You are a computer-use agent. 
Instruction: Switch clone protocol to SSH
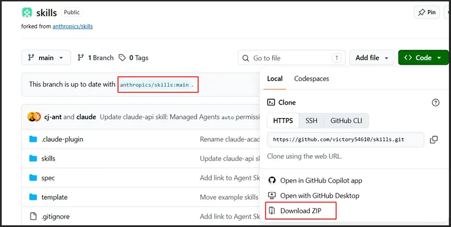click(x=311, y=121)
